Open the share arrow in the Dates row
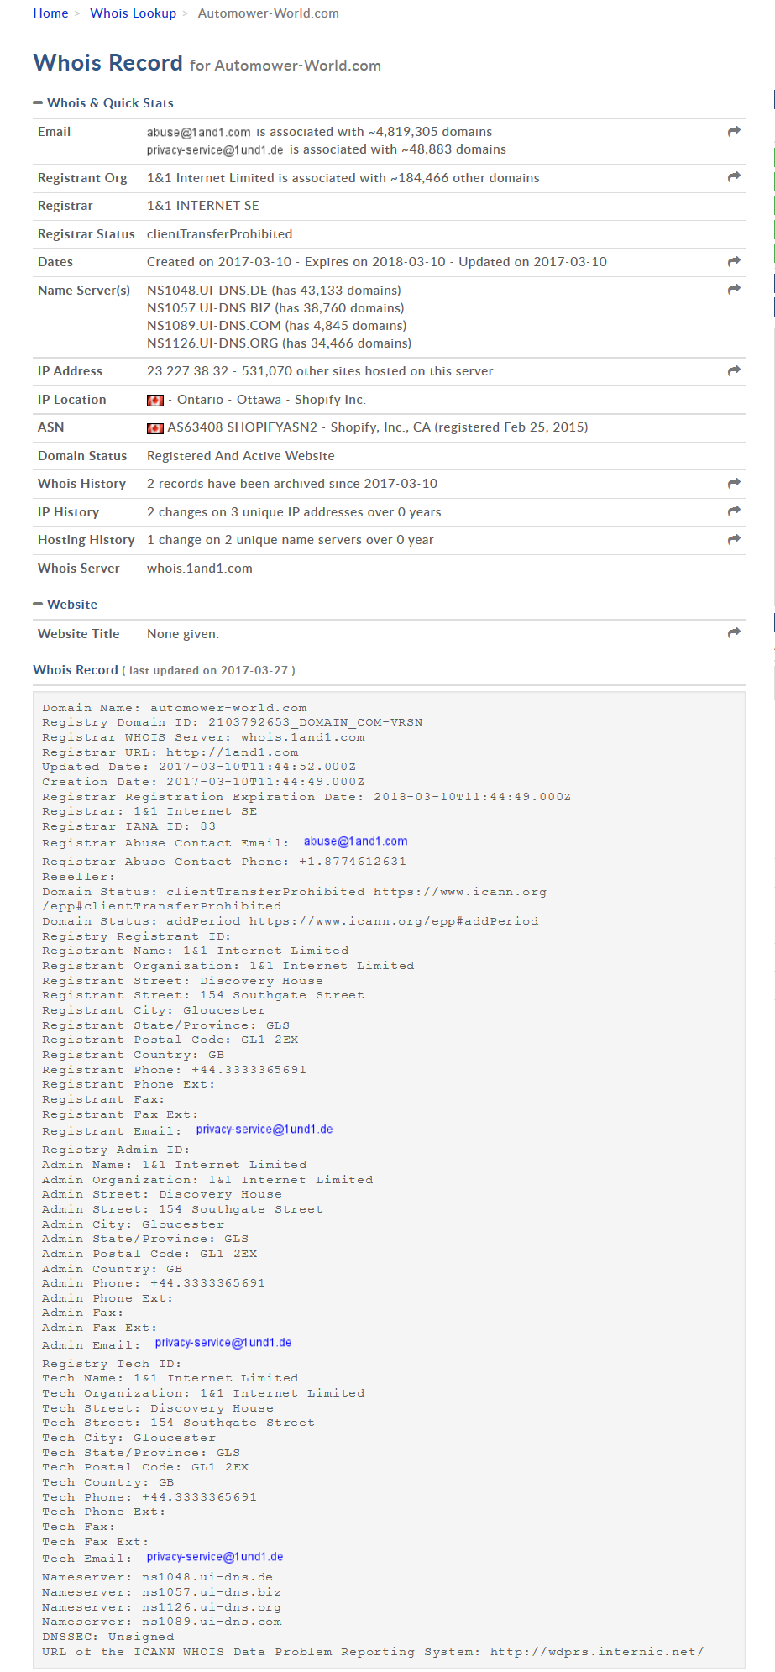Image resolution: width=775 pixels, height=1672 pixels. (x=734, y=261)
